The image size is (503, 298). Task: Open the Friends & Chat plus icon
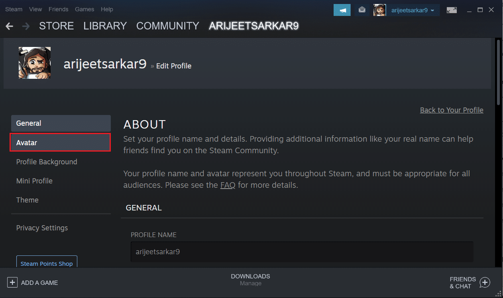pos(485,282)
